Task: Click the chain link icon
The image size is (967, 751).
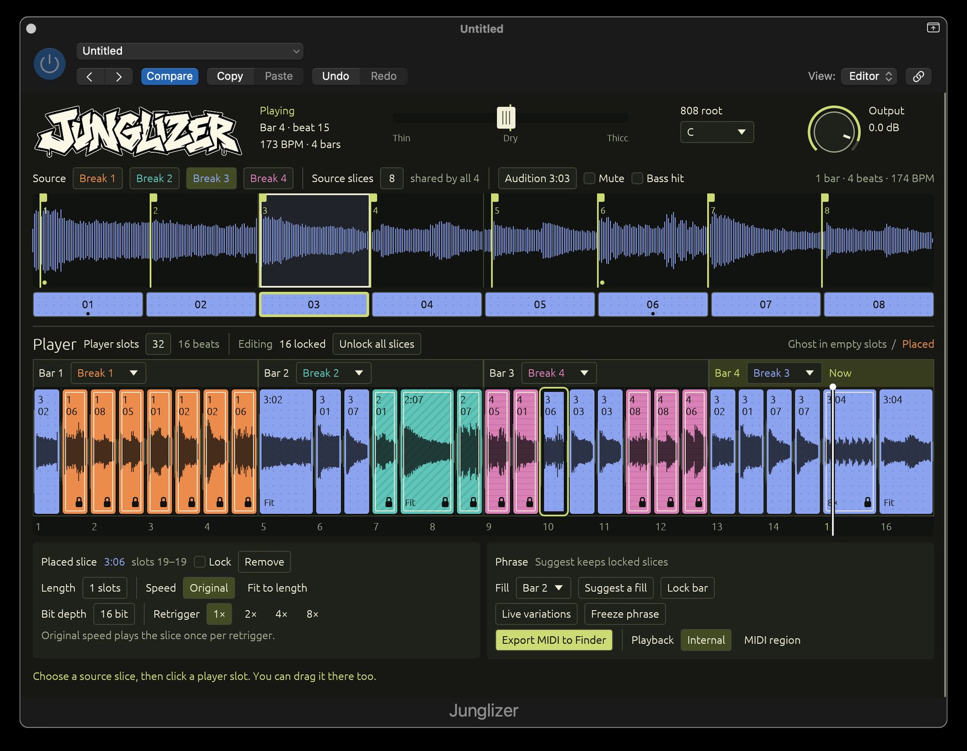Action: pos(918,76)
